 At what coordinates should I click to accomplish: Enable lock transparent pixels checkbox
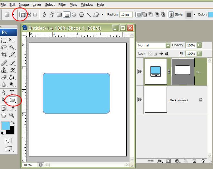tap(150, 54)
